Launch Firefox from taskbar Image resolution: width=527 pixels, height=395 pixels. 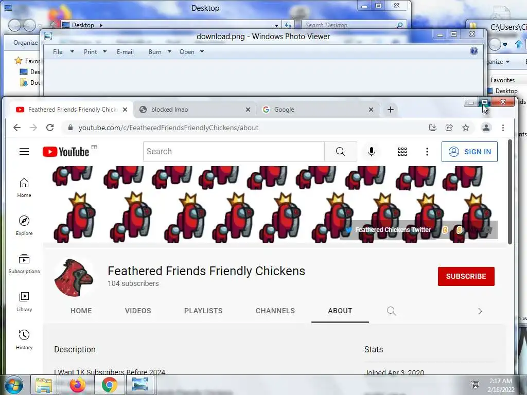(77, 385)
